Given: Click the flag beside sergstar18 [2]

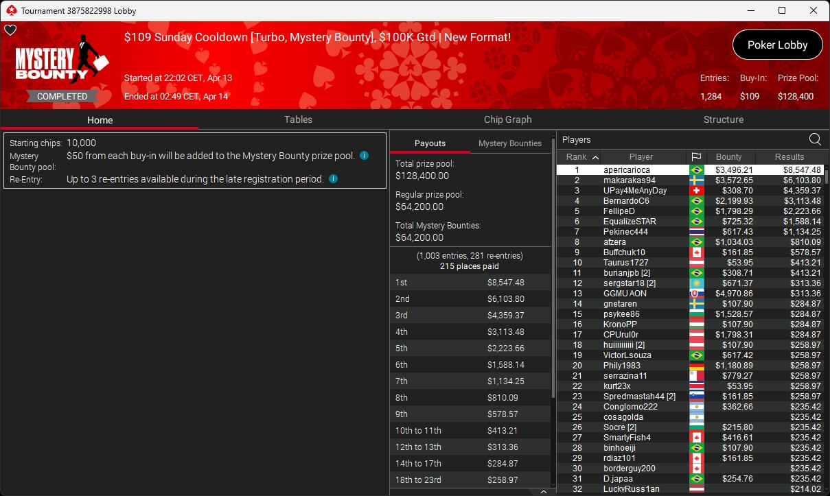Looking at the screenshot, I should pos(696,283).
